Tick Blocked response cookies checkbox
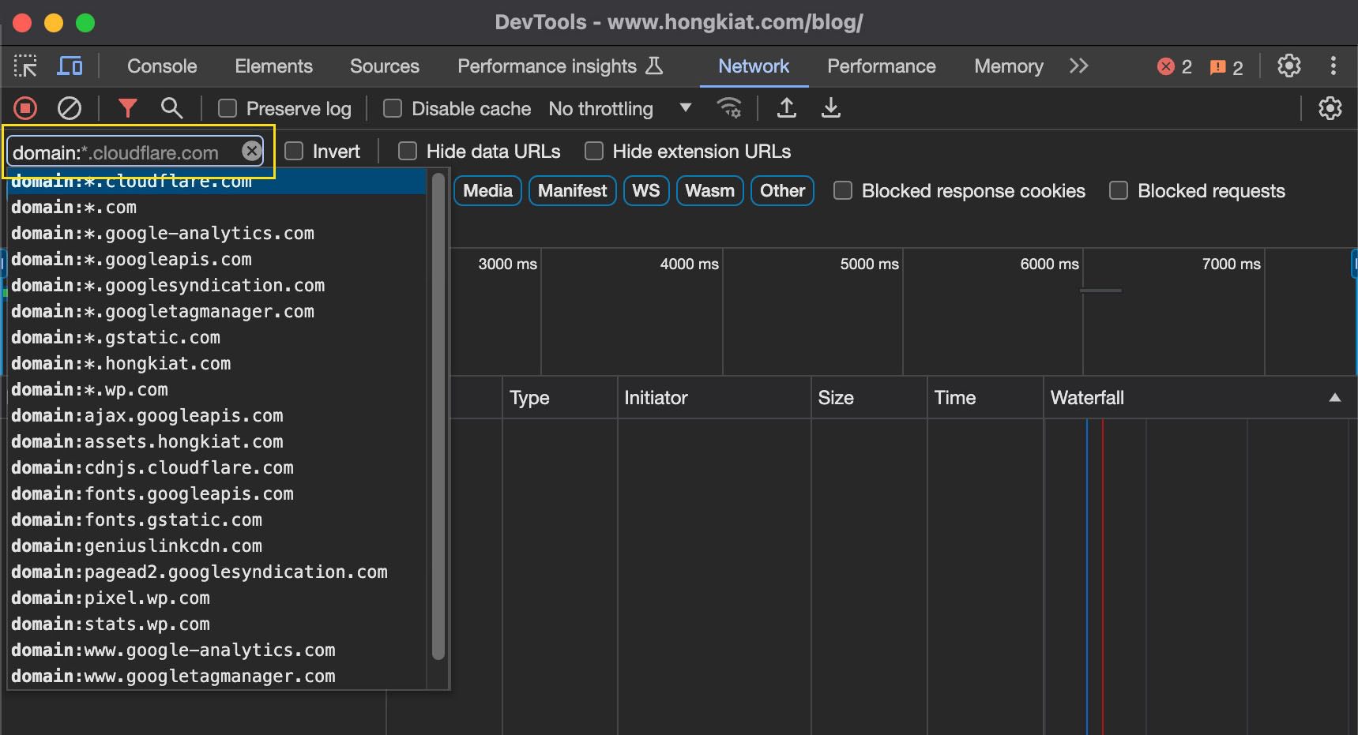This screenshot has height=735, width=1358. coord(843,190)
